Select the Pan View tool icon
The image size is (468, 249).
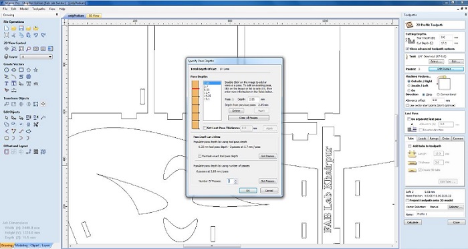(6, 49)
